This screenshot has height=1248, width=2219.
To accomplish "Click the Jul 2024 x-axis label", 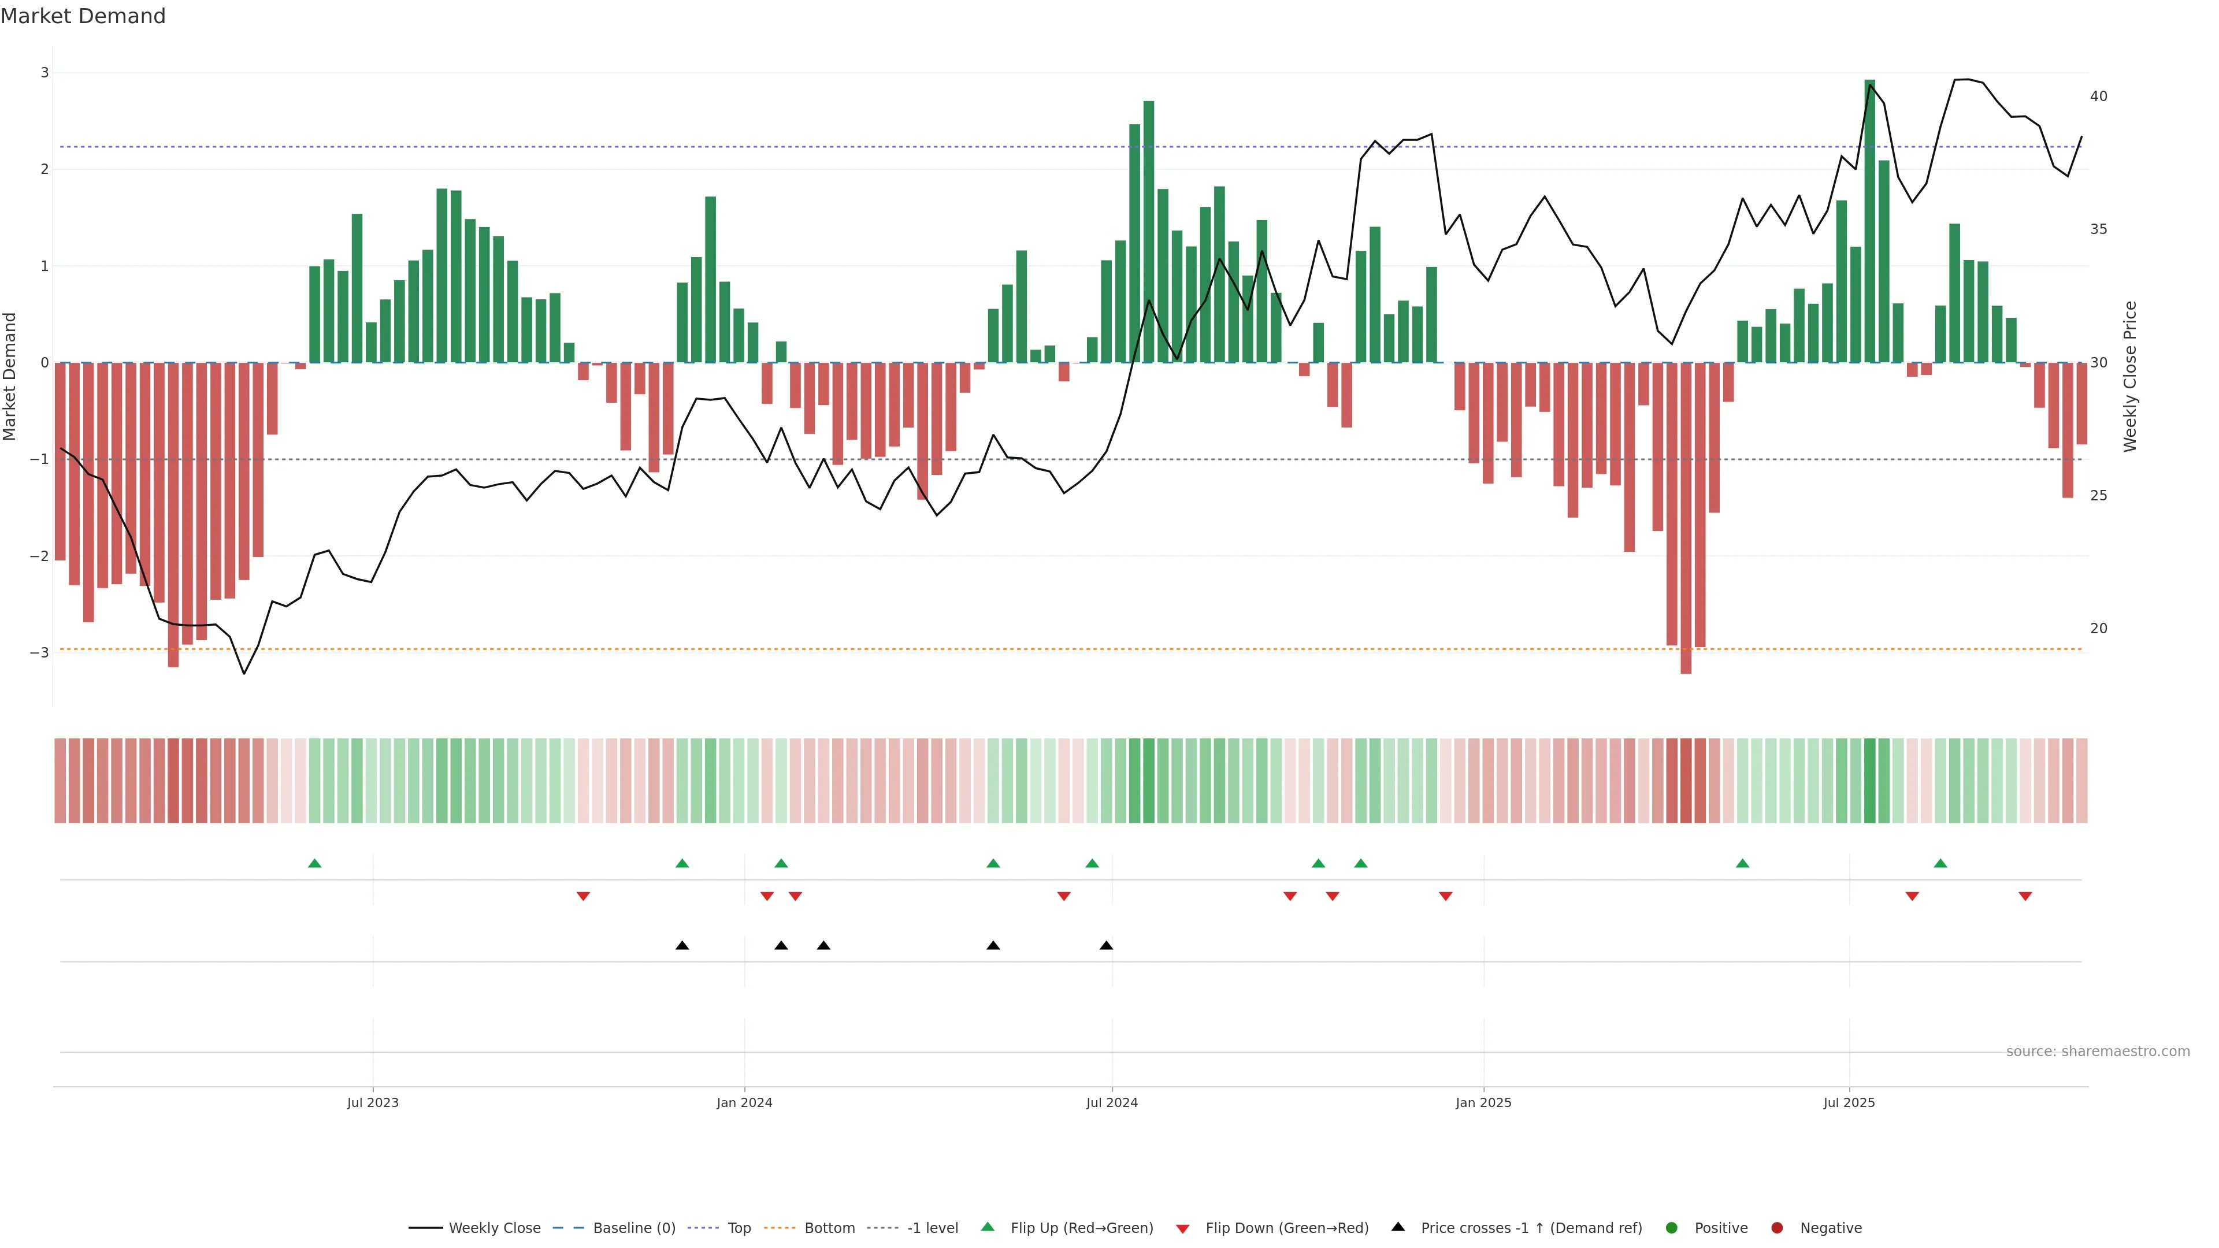I will coord(1111,1102).
